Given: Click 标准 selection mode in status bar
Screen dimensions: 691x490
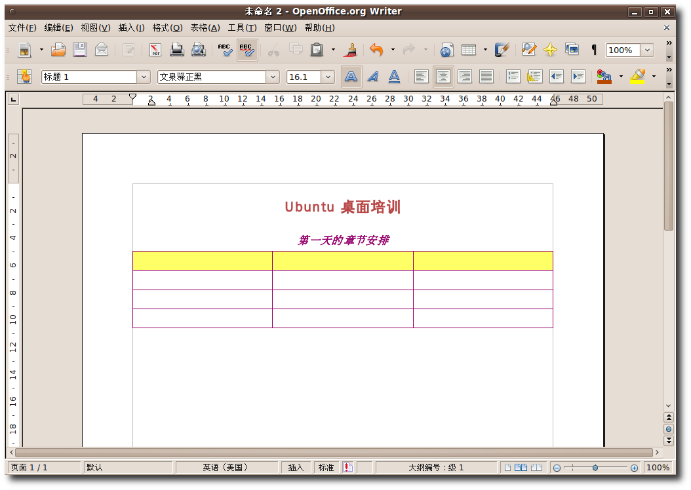Looking at the screenshot, I should [x=326, y=468].
